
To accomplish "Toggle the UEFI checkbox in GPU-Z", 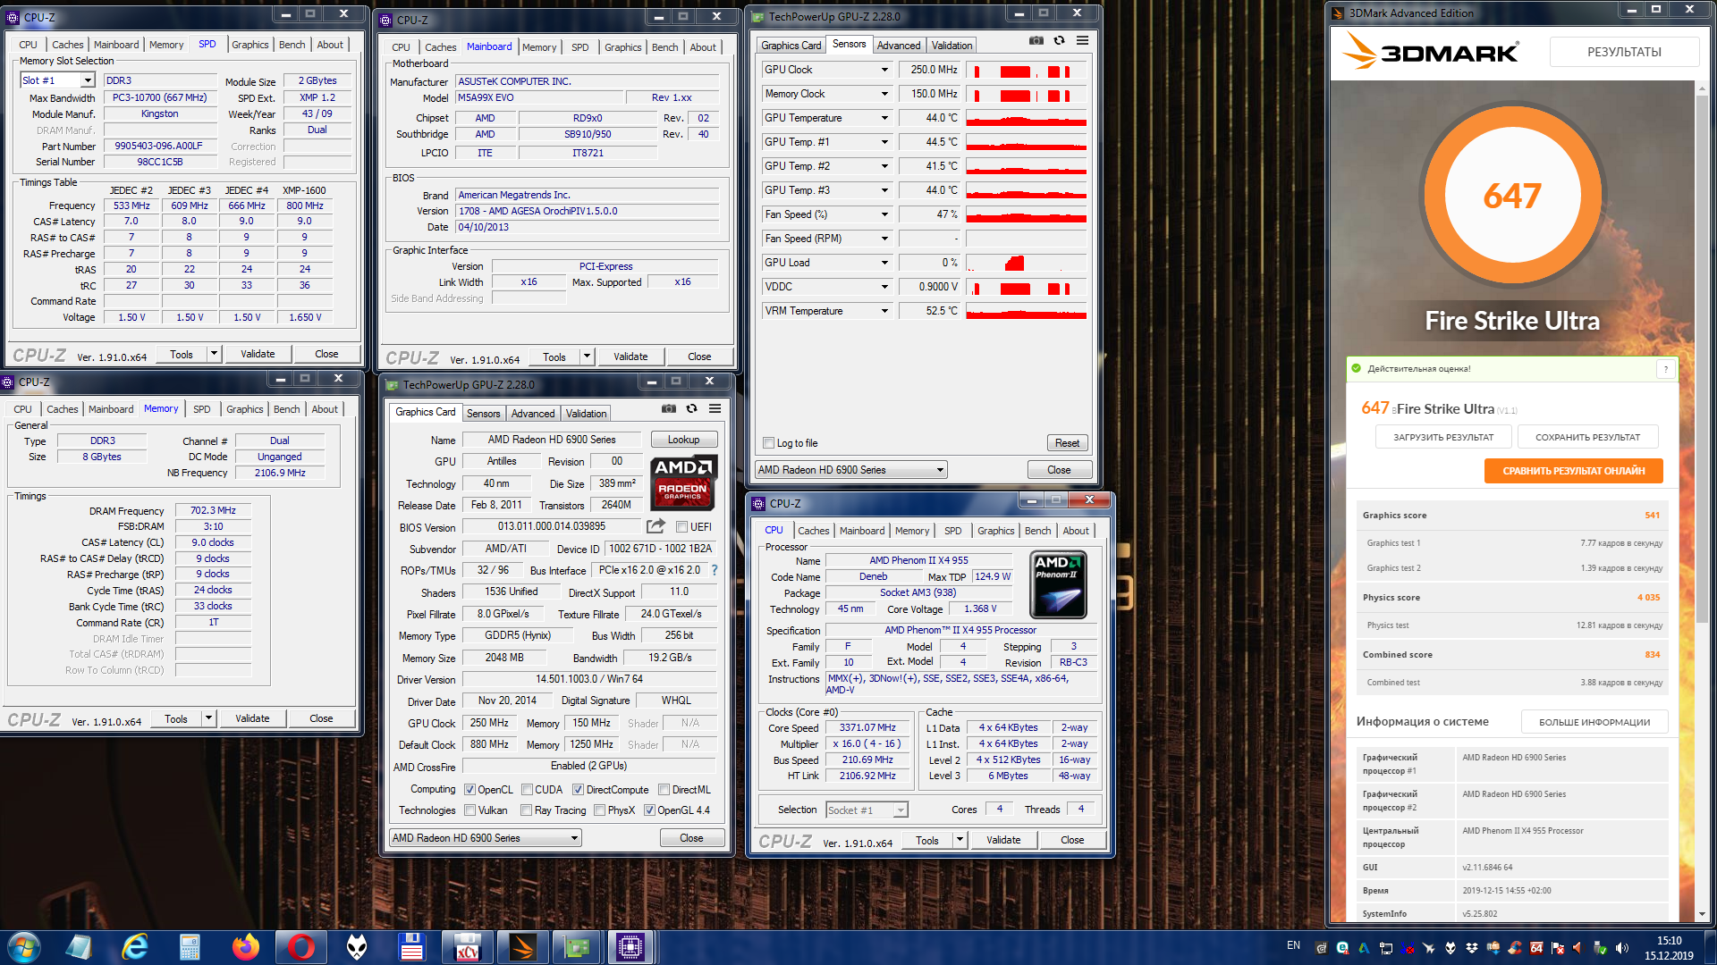I will point(681,527).
